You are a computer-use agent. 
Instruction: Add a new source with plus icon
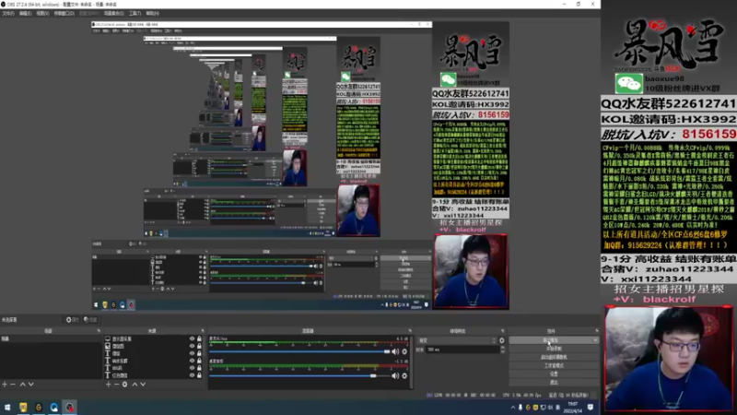pyautogui.click(x=108, y=385)
